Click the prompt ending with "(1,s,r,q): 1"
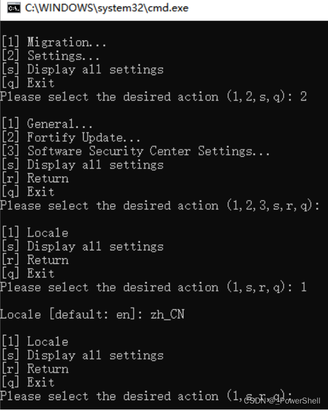The image size is (328, 410). 153,287
